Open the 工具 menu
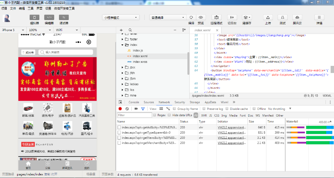Image resolution: width=334 pixels, height=178 pixels. [x=30, y=8]
